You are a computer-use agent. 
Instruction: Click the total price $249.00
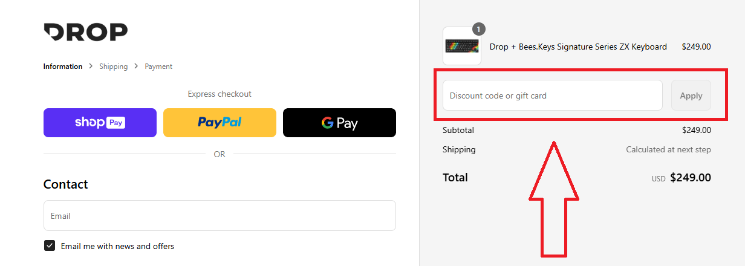click(691, 178)
